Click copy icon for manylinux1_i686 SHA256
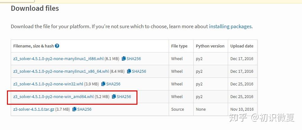This screenshot has width=302, height=130. tap(124, 59)
